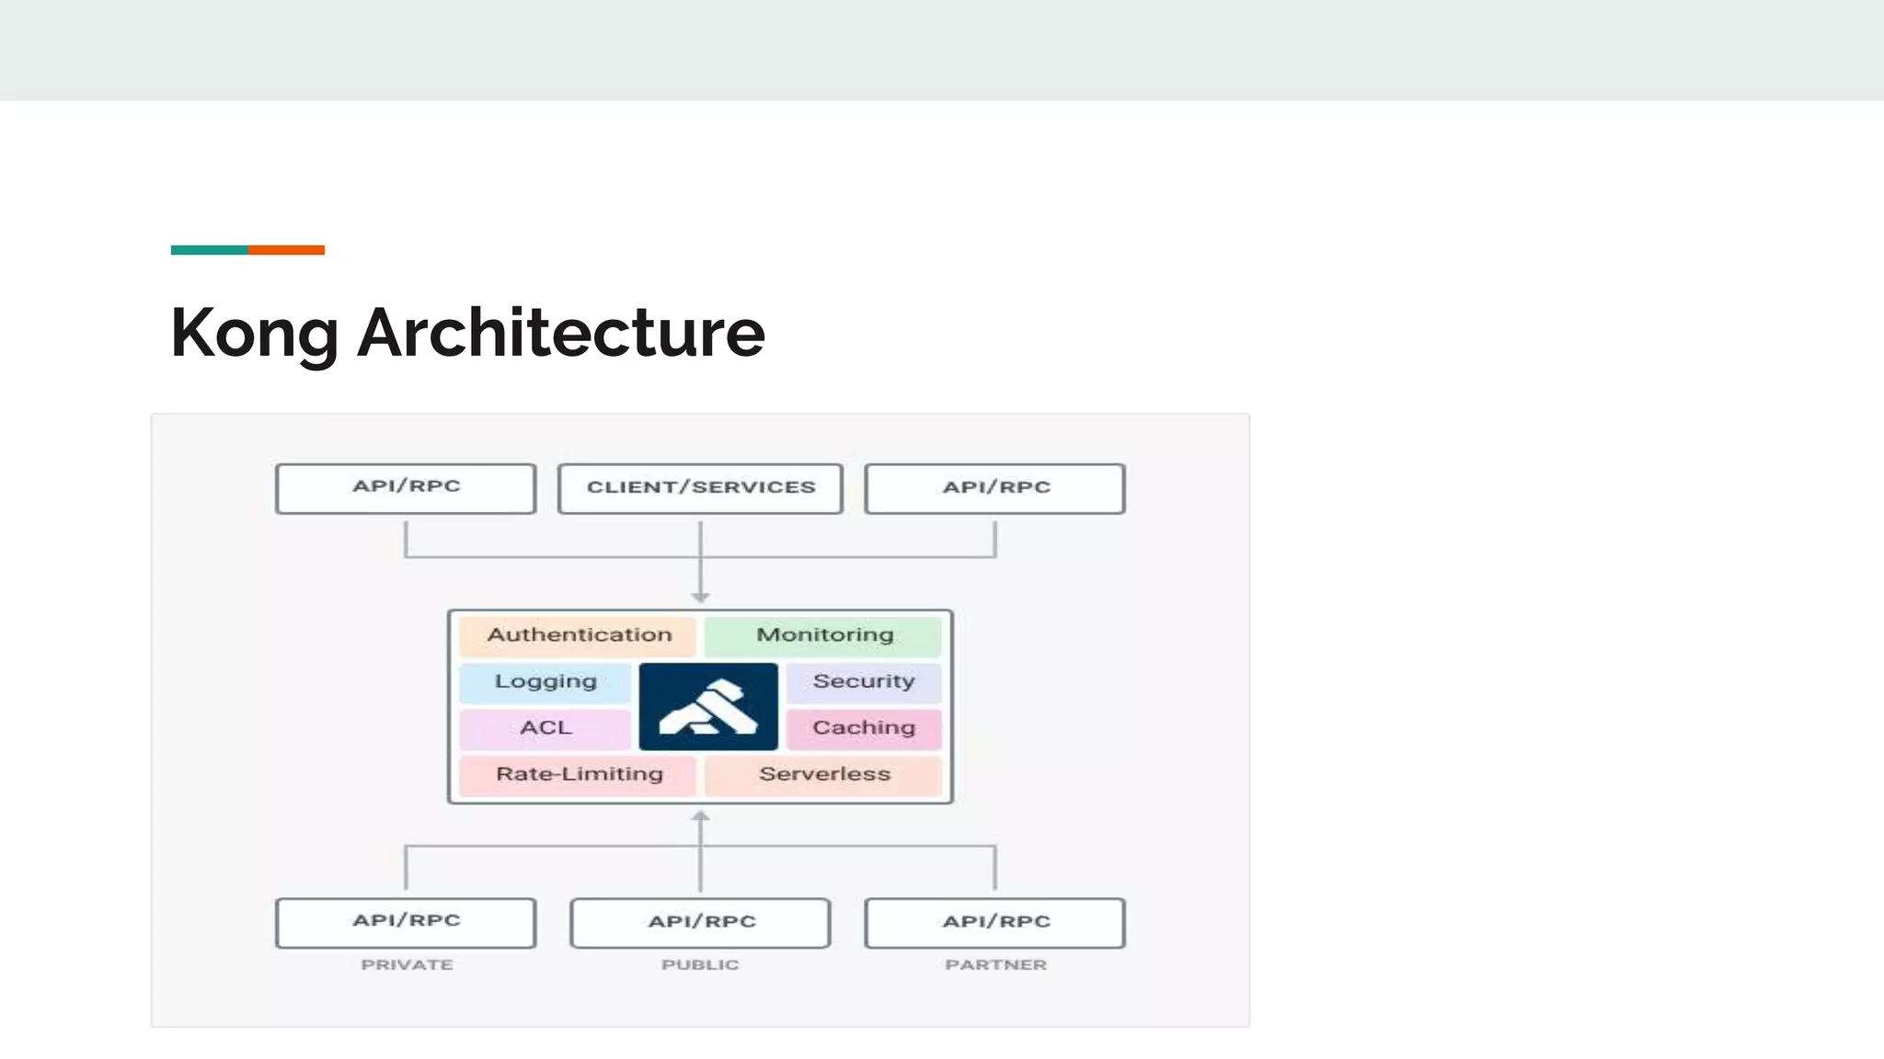Click the API/RPC box above PARTNER
The width and height of the screenshot is (1884, 1059).
pos(995,922)
